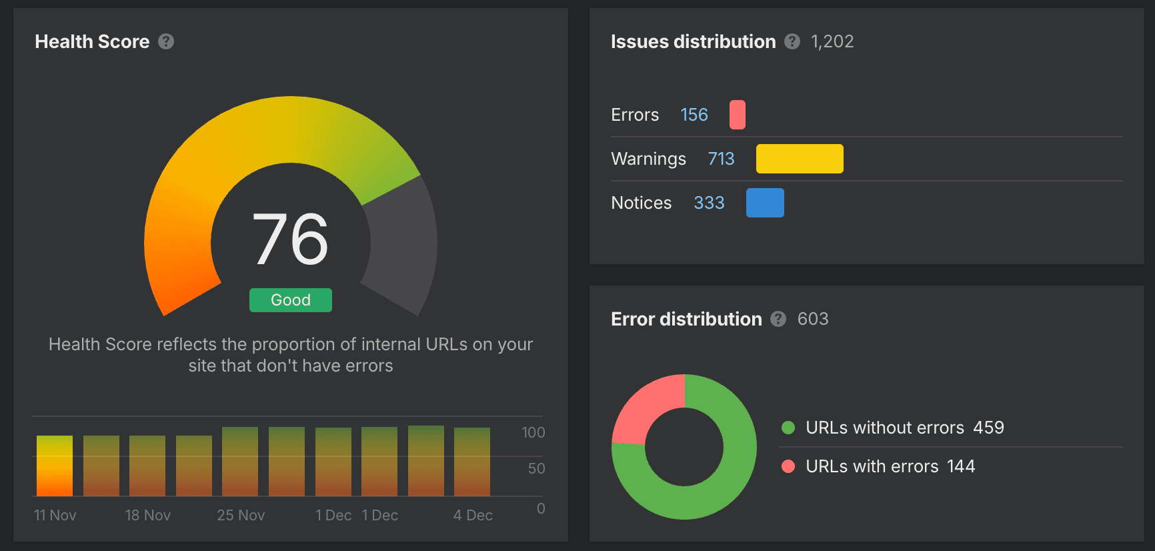Viewport: 1155px width, 551px height.
Task: Select the 18 Nov health history bar
Action: (147, 466)
